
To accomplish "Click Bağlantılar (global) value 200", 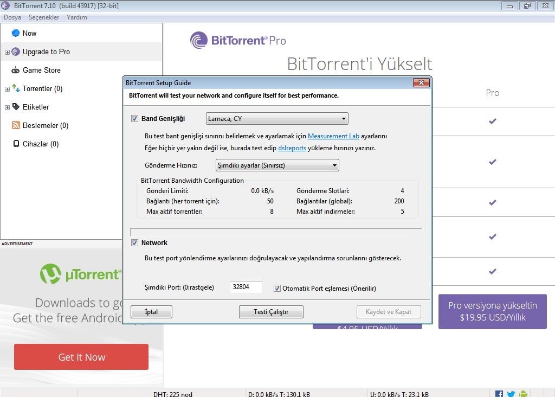I will click(399, 201).
